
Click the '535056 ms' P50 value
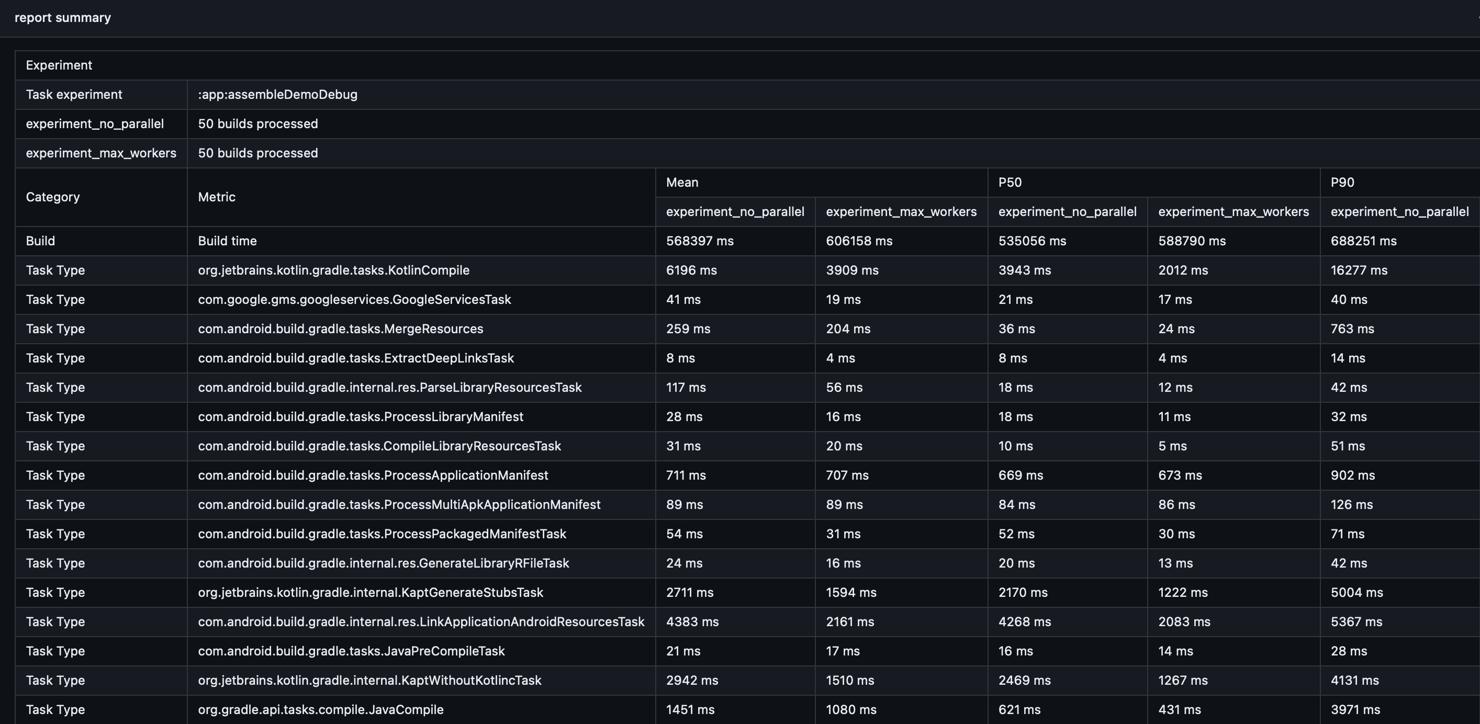tap(1032, 241)
